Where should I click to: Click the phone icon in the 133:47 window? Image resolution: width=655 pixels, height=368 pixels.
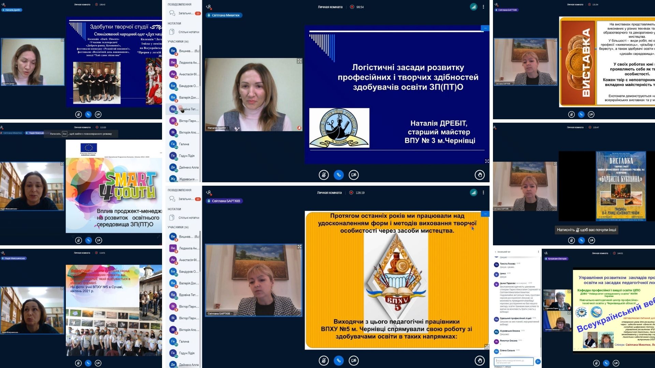coord(581,240)
